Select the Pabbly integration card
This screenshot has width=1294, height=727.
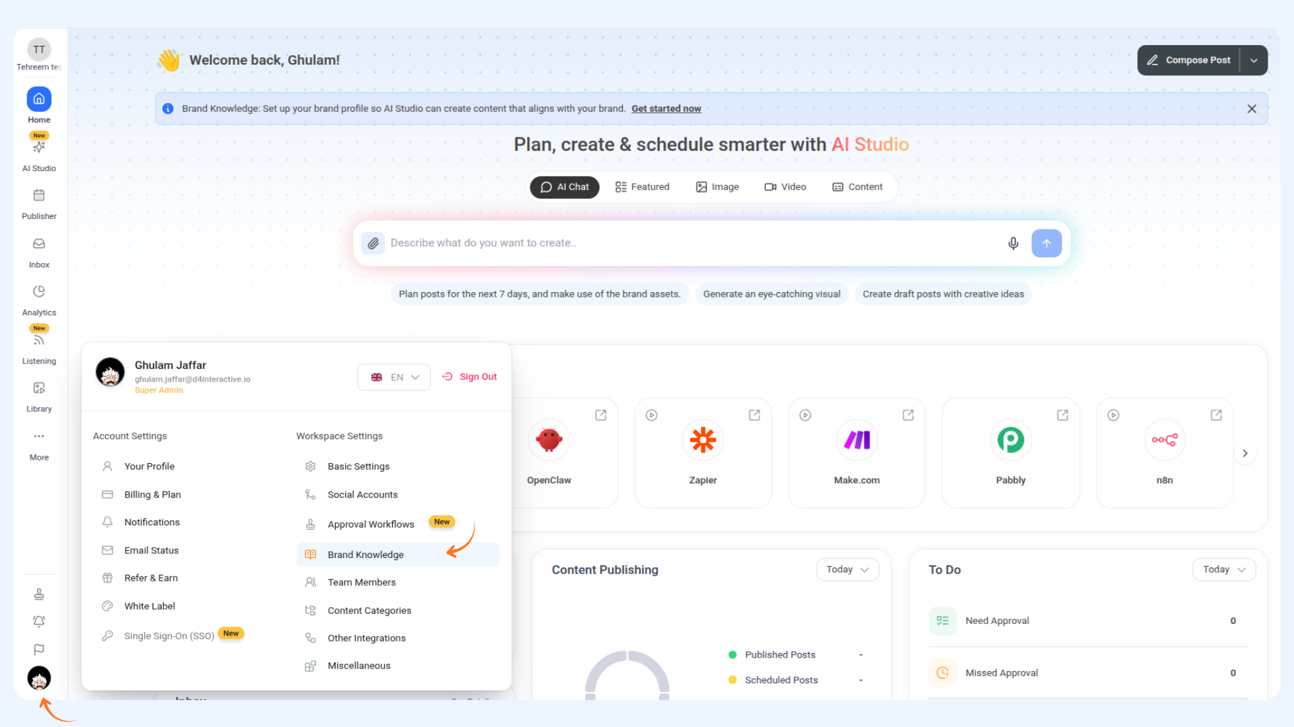click(1010, 453)
